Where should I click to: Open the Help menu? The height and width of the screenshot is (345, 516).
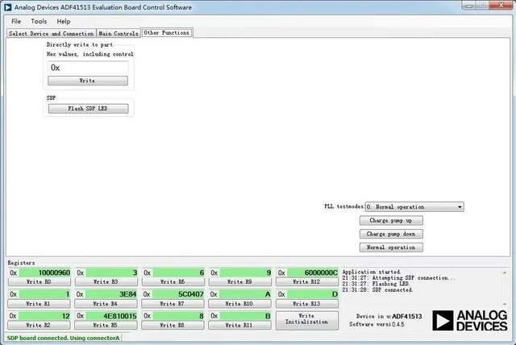pyautogui.click(x=64, y=22)
